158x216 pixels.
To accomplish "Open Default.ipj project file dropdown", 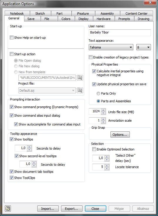I will point(47,91).
